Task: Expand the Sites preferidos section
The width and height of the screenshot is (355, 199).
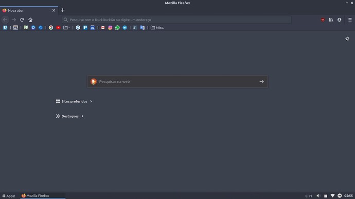Action: (74, 101)
